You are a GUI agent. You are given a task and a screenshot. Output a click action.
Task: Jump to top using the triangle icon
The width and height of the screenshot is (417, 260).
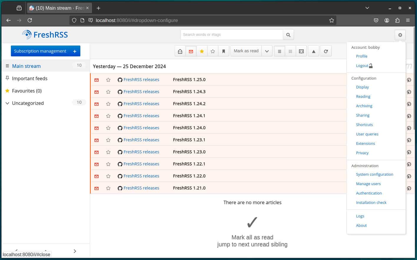pos(313,51)
